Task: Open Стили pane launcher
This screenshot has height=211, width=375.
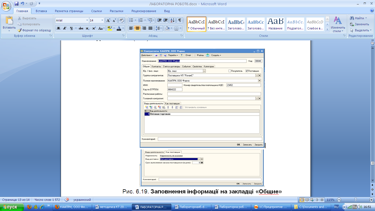Action: (345, 36)
